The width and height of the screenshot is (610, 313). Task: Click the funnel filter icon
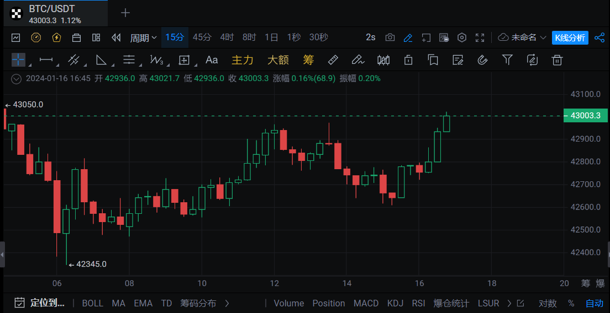(507, 60)
